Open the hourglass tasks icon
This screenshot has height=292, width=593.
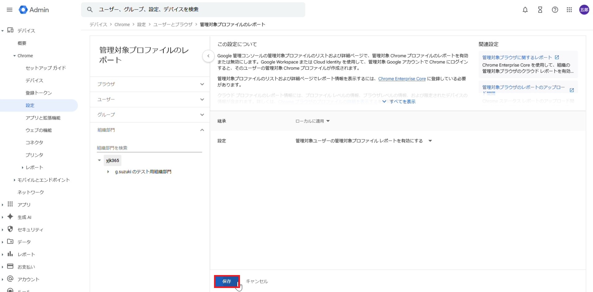[x=540, y=10]
